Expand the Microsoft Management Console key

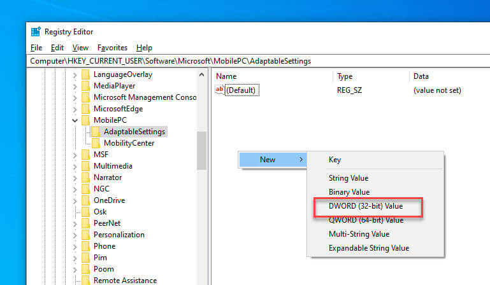75,98
